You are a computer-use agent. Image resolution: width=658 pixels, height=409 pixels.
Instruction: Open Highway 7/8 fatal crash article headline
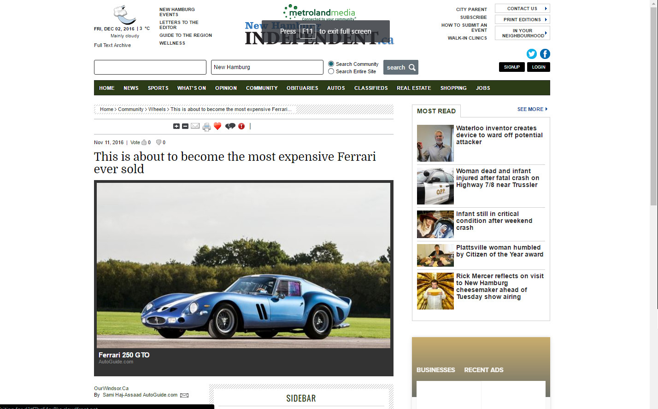tap(498, 178)
